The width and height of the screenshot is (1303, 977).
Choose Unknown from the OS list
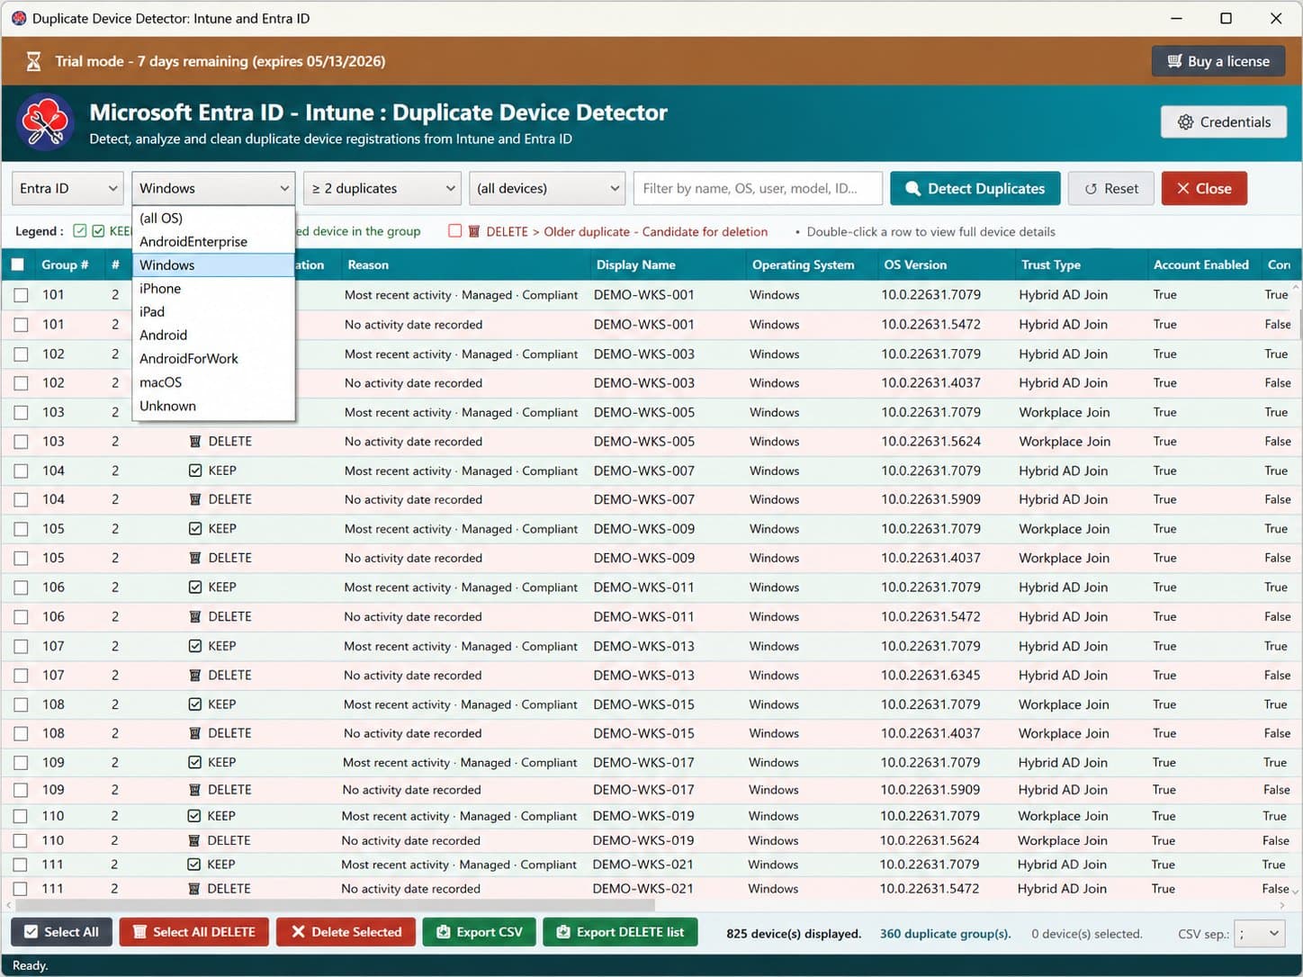tap(213, 406)
